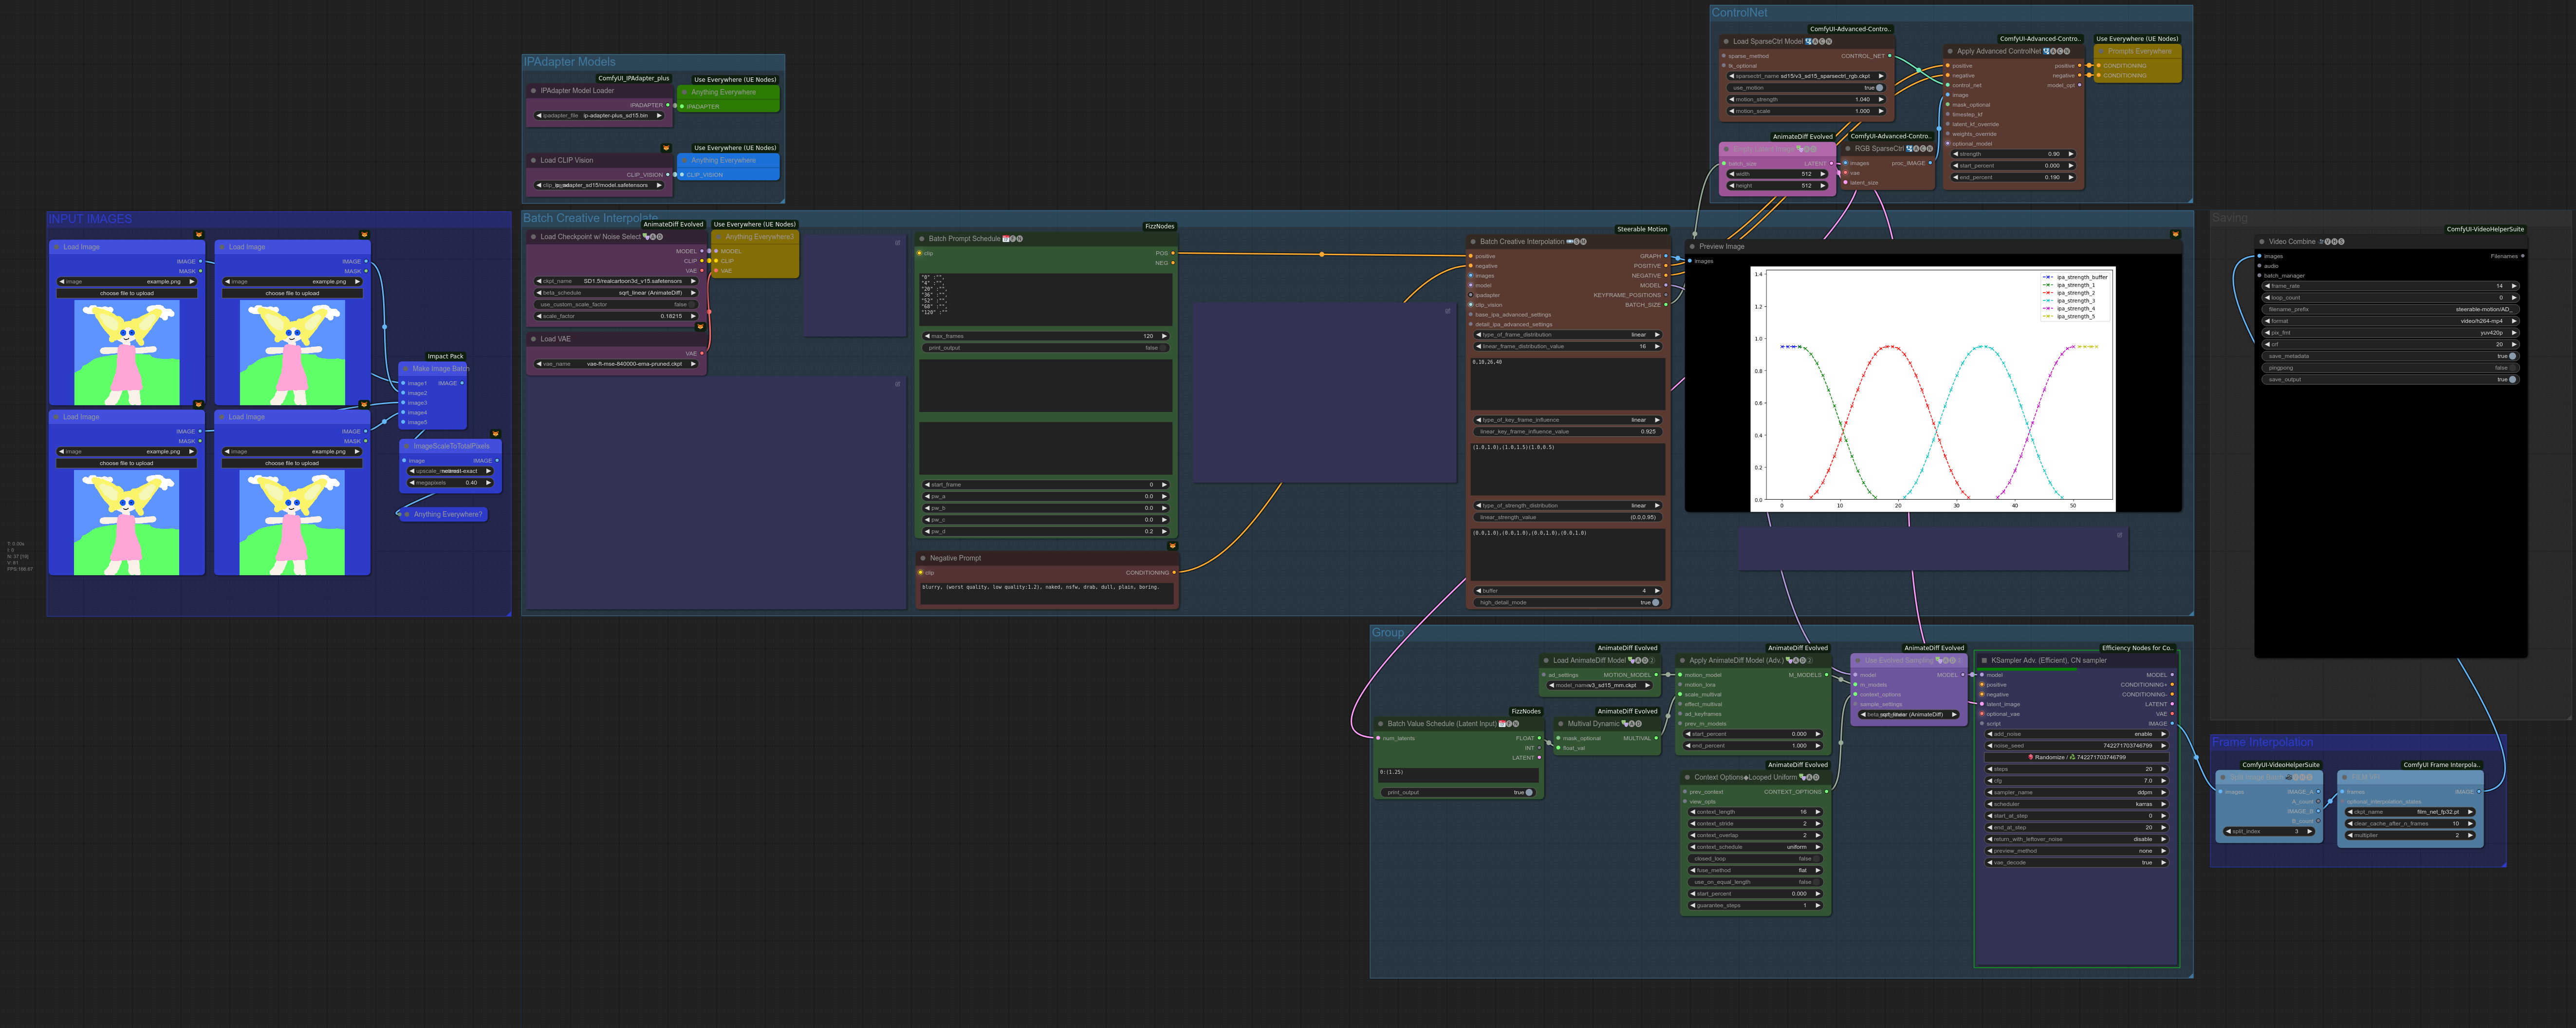
Task: Click the strength value slider in Apply Advanced ControlNet
Action: pyautogui.click(x=2013, y=154)
